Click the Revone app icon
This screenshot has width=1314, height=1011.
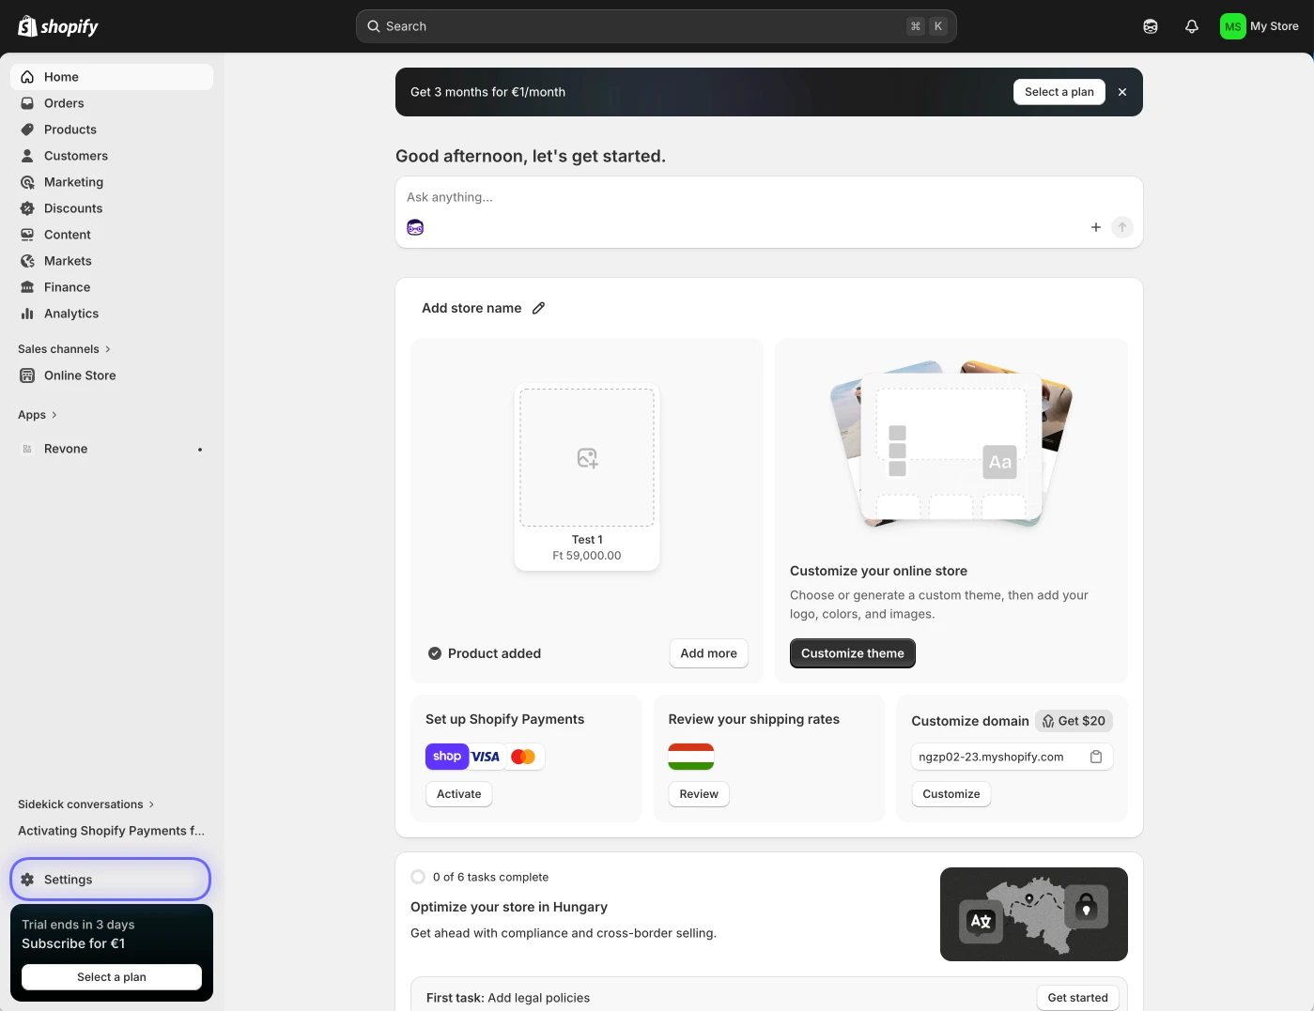click(27, 449)
